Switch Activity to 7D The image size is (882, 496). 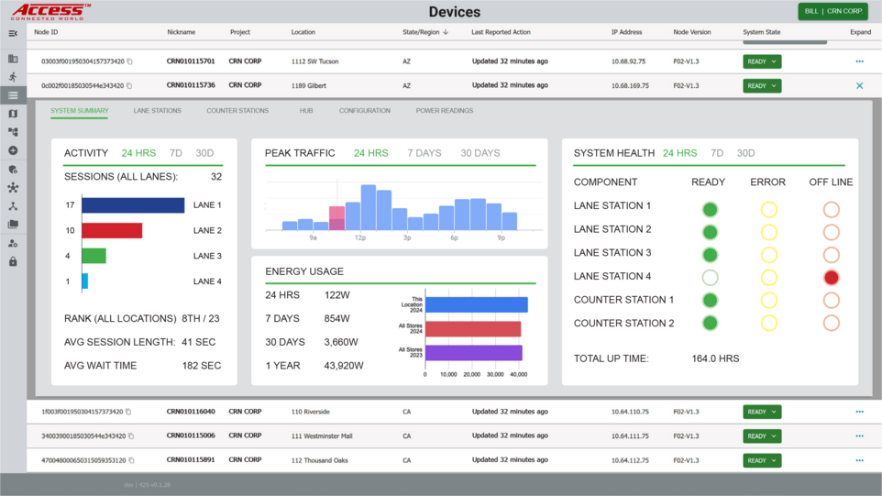[176, 153]
